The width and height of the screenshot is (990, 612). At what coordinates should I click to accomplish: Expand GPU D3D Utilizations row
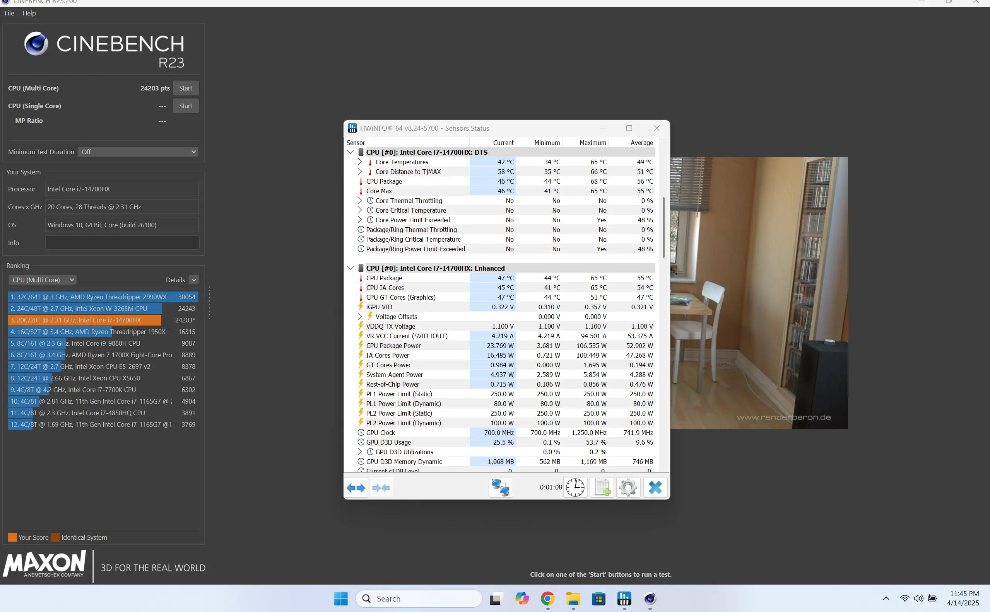tap(359, 452)
